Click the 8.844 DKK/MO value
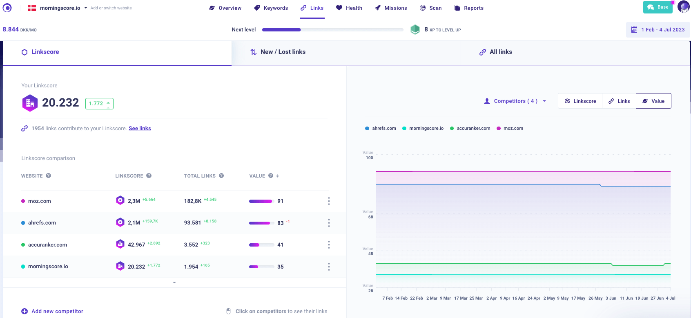 coord(20,29)
